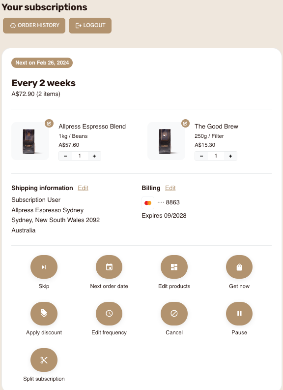Screen dimensions: 283x390
Task: Select the Edit products icon
Action: click(174, 267)
